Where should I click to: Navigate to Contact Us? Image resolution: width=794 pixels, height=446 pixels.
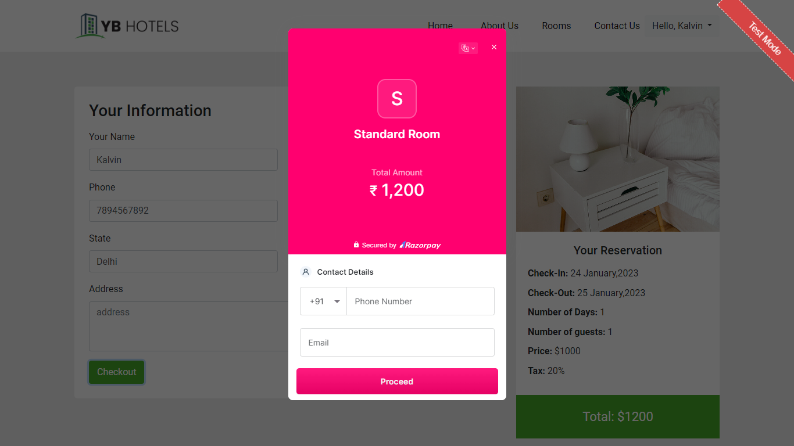pyautogui.click(x=617, y=26)
